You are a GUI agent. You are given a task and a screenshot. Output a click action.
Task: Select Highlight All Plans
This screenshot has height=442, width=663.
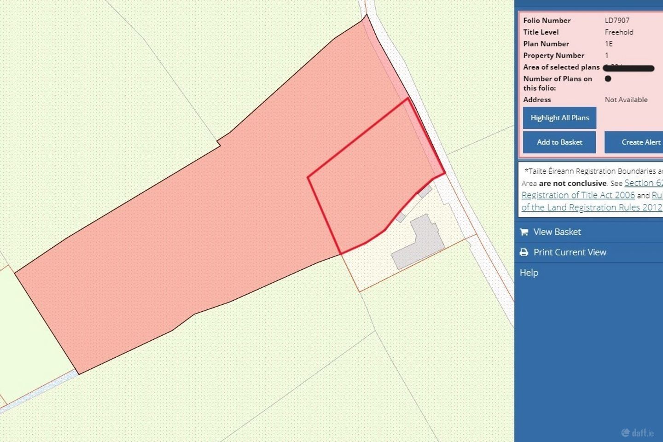click(x=559, y=118)
